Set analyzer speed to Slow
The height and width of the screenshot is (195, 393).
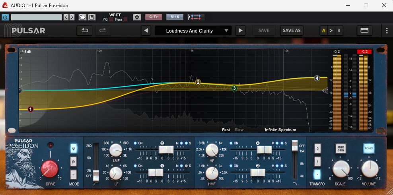(x=239, y=129)
